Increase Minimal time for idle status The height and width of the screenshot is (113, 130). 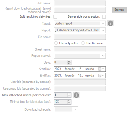pyautogui.click(x=69, y=101)
